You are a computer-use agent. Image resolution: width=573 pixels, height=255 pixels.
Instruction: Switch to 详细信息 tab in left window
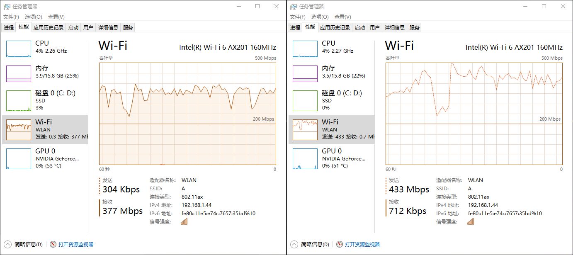108,28
